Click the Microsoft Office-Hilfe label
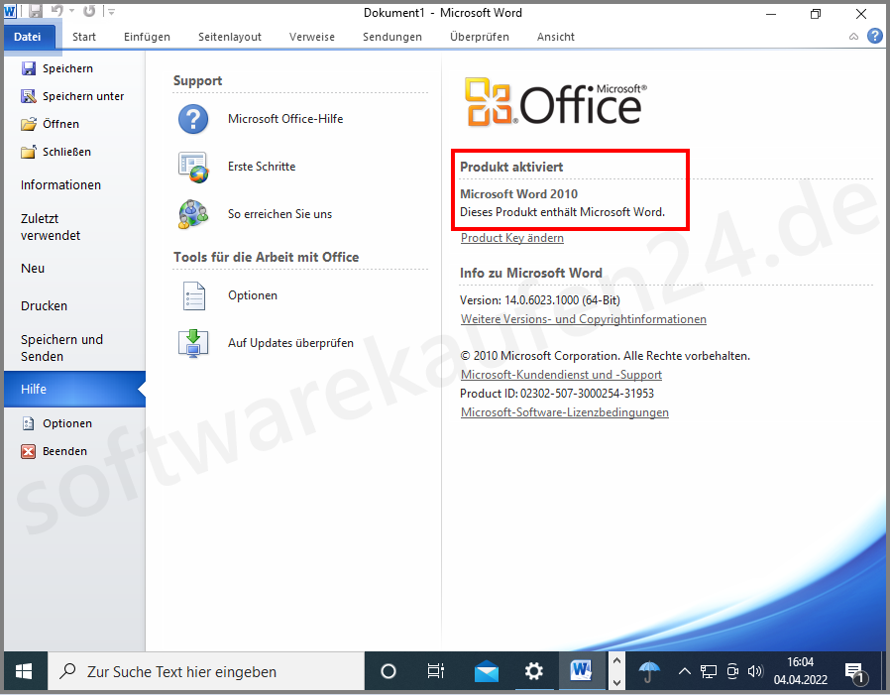The height and width of the screenshot is (695, 890). [x=285, y=119]
